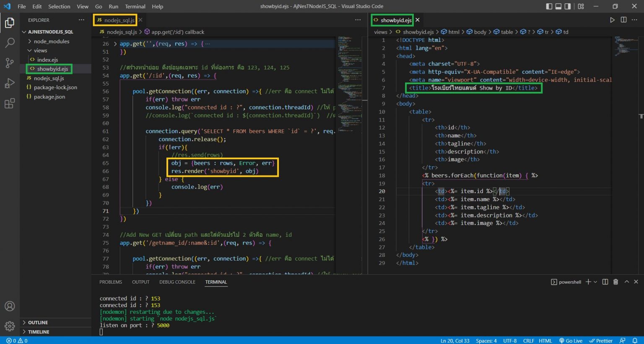Split the right editor group
Image resolution: width=644 pixels, height=344 pixels.
pyautogui.click(x=623, y=20)
